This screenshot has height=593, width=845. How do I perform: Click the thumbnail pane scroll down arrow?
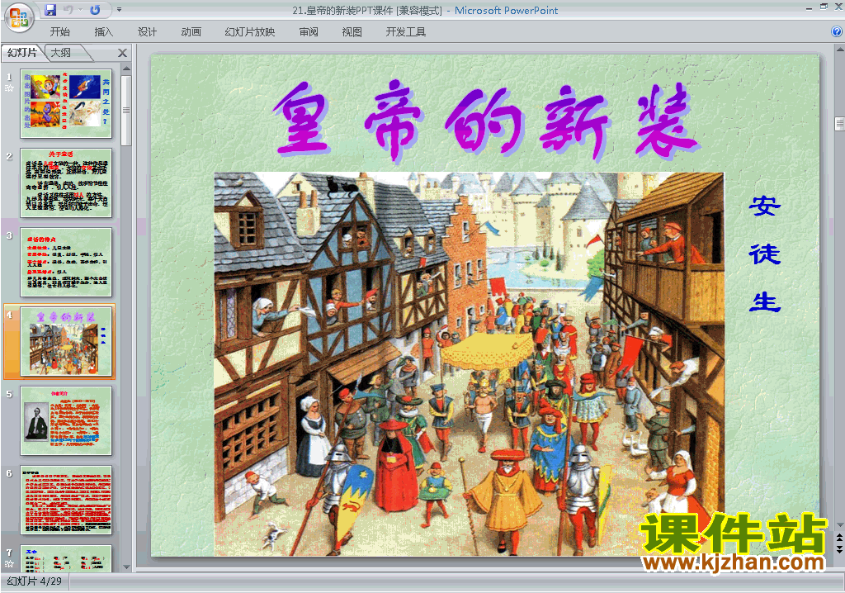click(126, 567)
